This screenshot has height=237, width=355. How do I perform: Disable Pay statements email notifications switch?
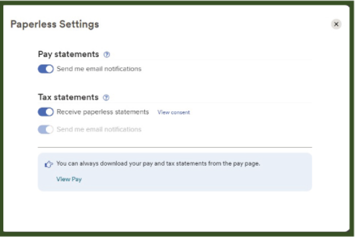tap(46, 69)
